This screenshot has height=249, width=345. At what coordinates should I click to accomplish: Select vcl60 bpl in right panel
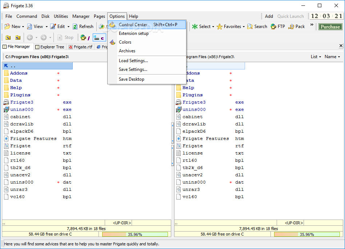tap(210, 197)
